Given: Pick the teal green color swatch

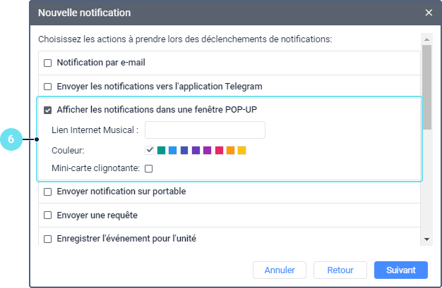Looking at the screenshot, I should pos(161,150).
